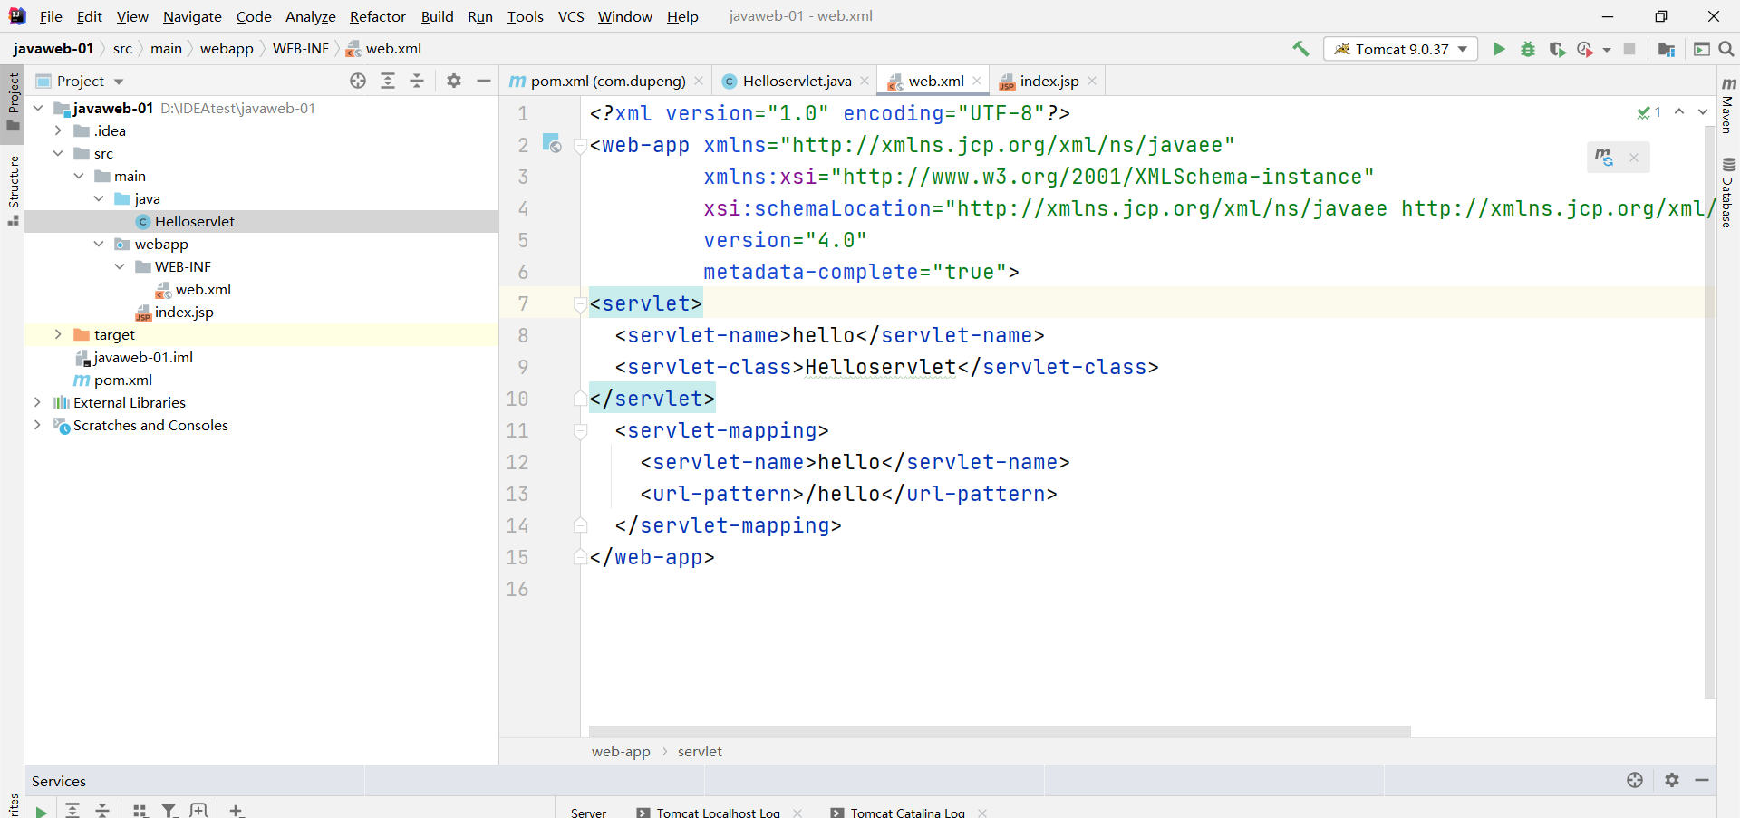Screen dimensions: 1740x818
Task: Locate the opened file with the crosshair icon
Action: [x=358, y=81]
